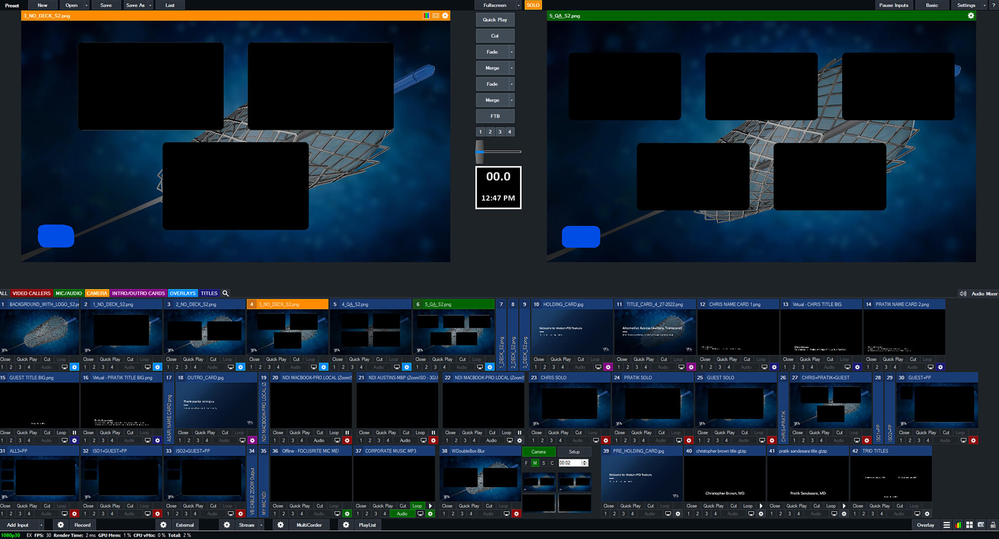Switch to the VIDEO CALLERS category tab
This screenshot has height=539, width=999.
31,293
